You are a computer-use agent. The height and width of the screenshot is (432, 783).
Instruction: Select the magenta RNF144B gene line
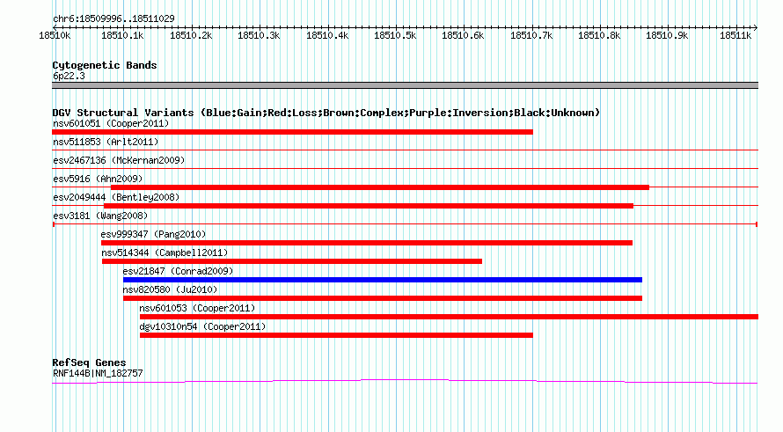(405, 382)
